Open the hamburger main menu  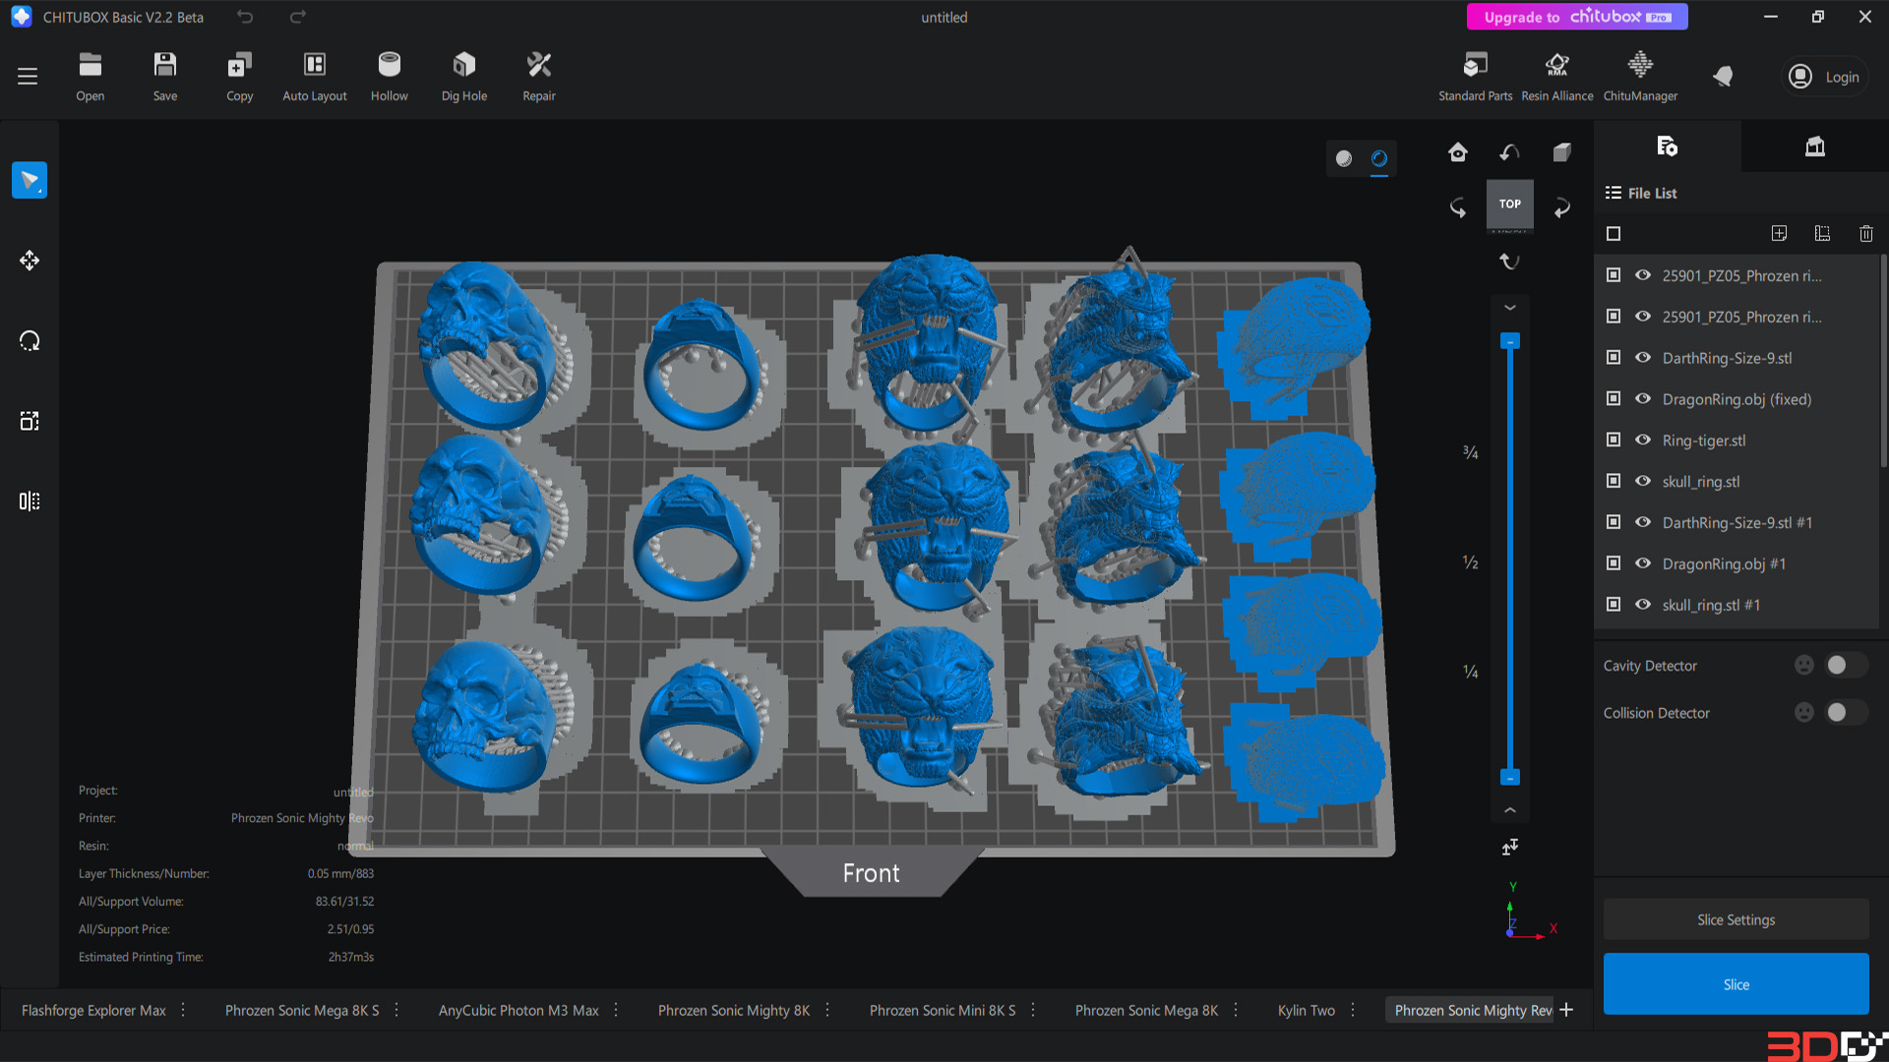(28, 77)
